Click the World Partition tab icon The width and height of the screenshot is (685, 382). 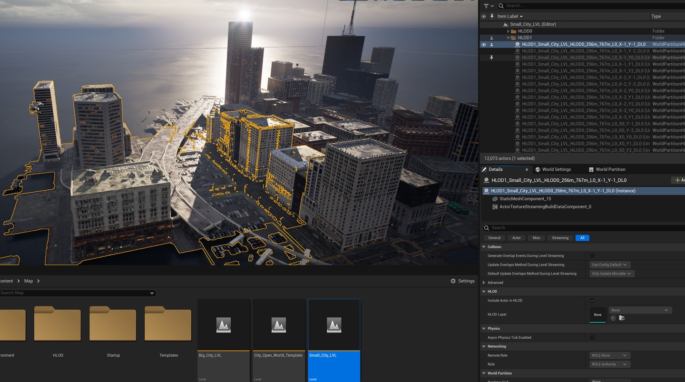[x=591, y=169]
